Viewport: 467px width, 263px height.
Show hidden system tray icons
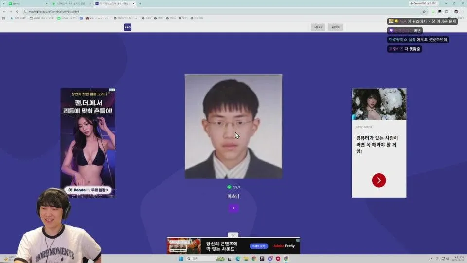[431, 259]
